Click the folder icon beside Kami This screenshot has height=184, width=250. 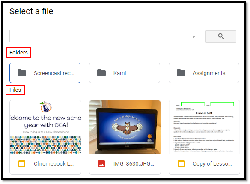pyautogui.click(x=101, y=73)
